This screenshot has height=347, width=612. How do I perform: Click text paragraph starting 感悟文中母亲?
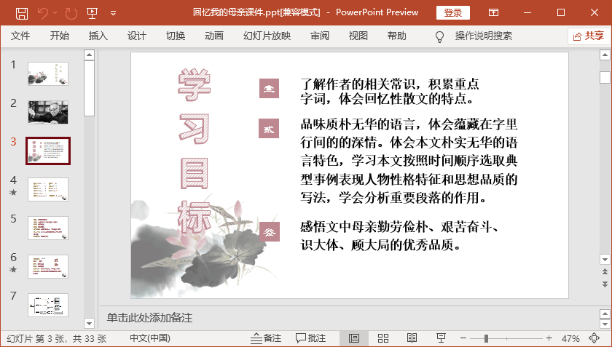[x=400, y=236]
